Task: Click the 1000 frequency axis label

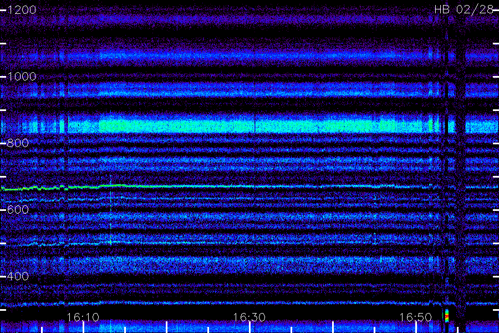Action: pos(22,77)
